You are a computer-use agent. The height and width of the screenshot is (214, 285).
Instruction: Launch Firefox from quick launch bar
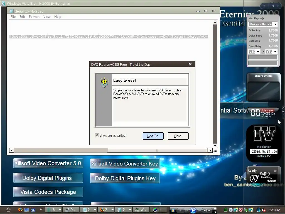[20, 210]
